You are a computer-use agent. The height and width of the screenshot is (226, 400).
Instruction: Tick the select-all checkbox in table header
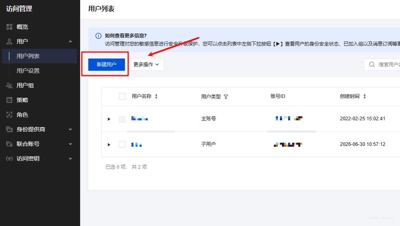122,96
